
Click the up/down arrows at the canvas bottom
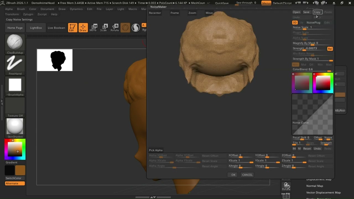point(153,197)
